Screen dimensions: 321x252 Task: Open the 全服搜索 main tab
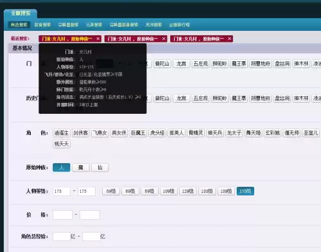pyautogui.click(x=21, y=14)
